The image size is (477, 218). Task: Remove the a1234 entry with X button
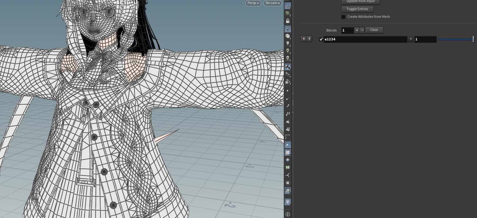point(304,39)
